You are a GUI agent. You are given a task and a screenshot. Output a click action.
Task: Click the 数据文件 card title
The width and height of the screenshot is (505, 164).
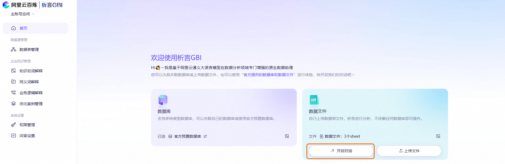[318, 111]
